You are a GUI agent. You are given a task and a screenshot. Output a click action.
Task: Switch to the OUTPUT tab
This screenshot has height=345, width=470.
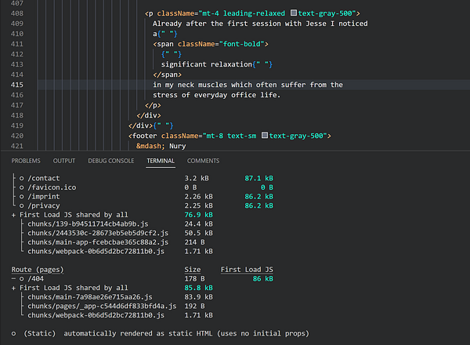point(64,161)
